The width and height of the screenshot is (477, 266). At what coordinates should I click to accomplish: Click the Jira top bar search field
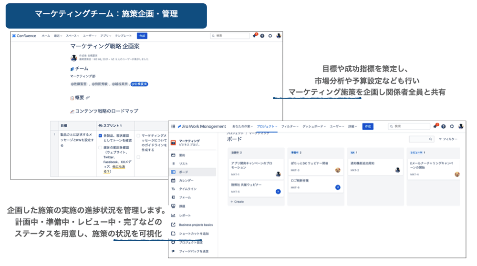tap(409, 126)
